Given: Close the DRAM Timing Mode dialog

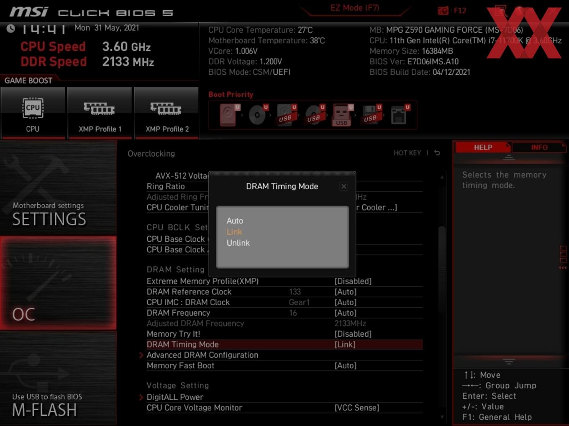Looking at the screenshot, I should pyautogui.click(x=343, y=186).
